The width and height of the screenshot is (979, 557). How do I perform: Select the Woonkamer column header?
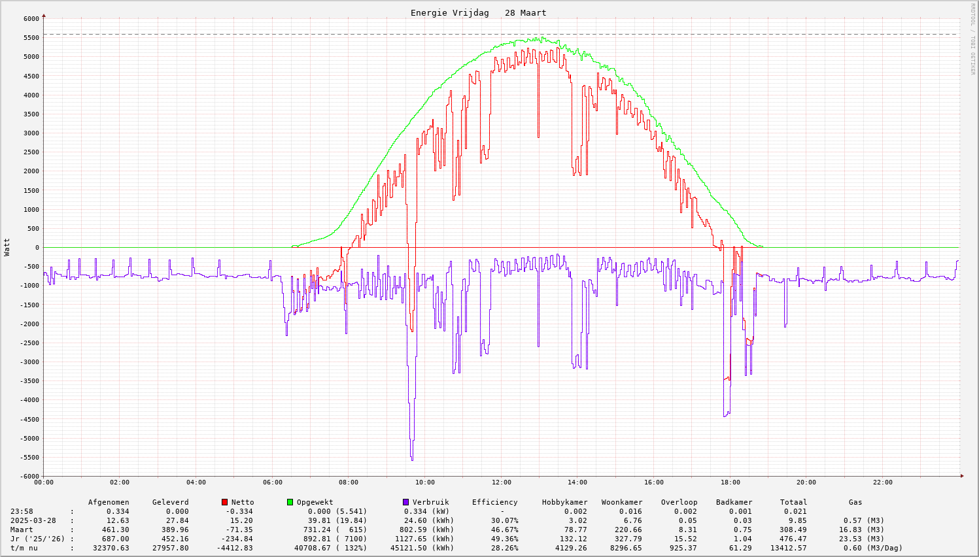[x=622, y=502]
